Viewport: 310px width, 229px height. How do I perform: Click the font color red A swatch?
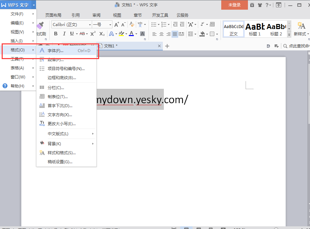[x=131, y=34]
